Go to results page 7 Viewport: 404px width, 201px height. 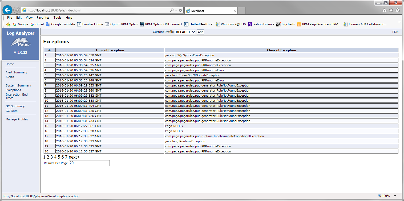click(x=66, y=157)
